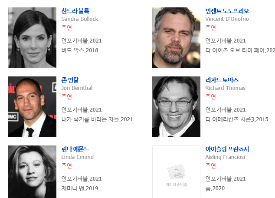The width and height of the screenshot is (275, 198).
Task: Open the 빈센트 도노프리오 name link
Action: pyautogui.click(x=227, y=11)
